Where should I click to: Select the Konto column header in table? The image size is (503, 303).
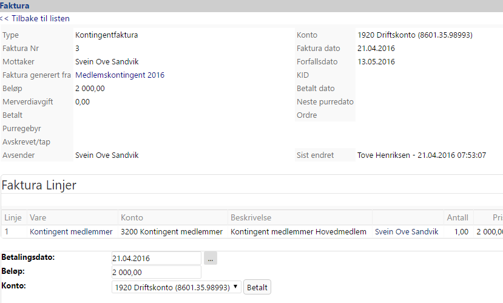pyautogui.click(x=132, y=217)
